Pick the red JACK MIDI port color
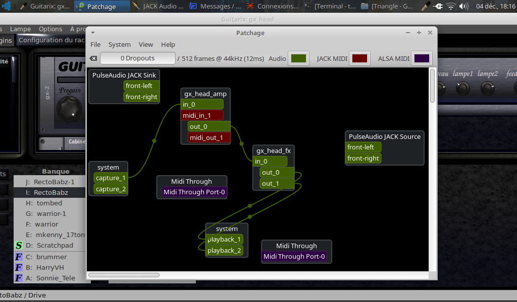517x302 pixels. tap(359, 58)
